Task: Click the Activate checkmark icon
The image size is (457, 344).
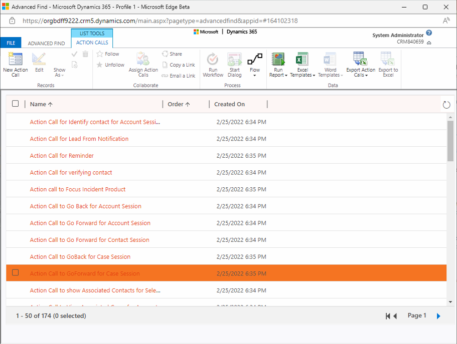Action: point(74,54)
